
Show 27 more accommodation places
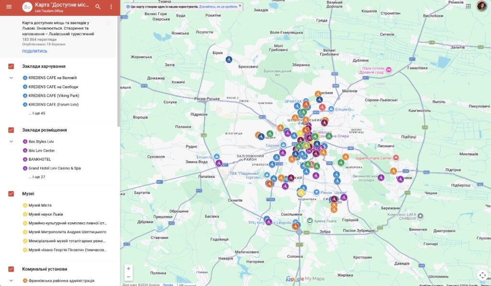coord(37,177)
